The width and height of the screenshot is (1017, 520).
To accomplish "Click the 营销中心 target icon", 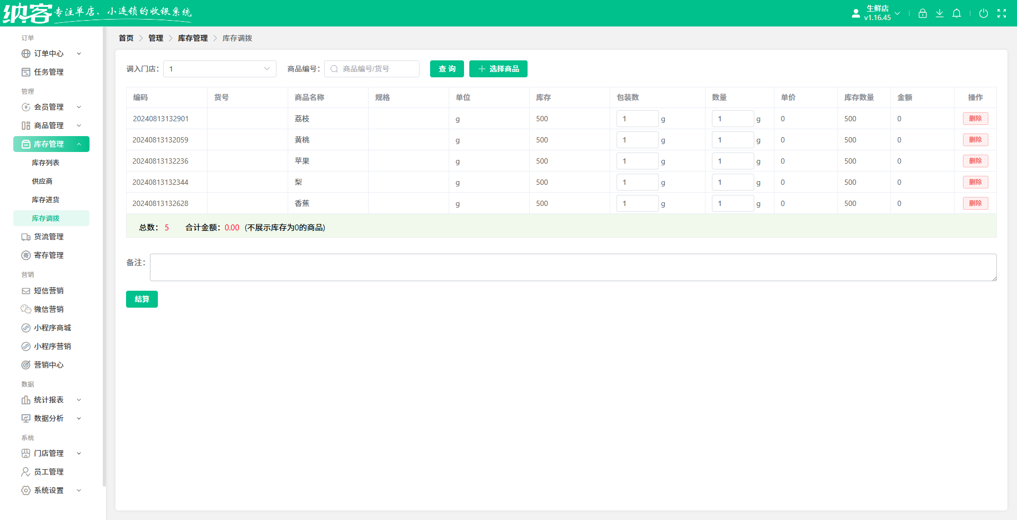I will tap(26, 365).
